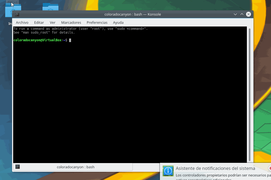The height and width of the screenshot is (180, 271).
Task: Click the Asistente de notificaciones title text
Action: pyautogui.click(x=215, y=168)
